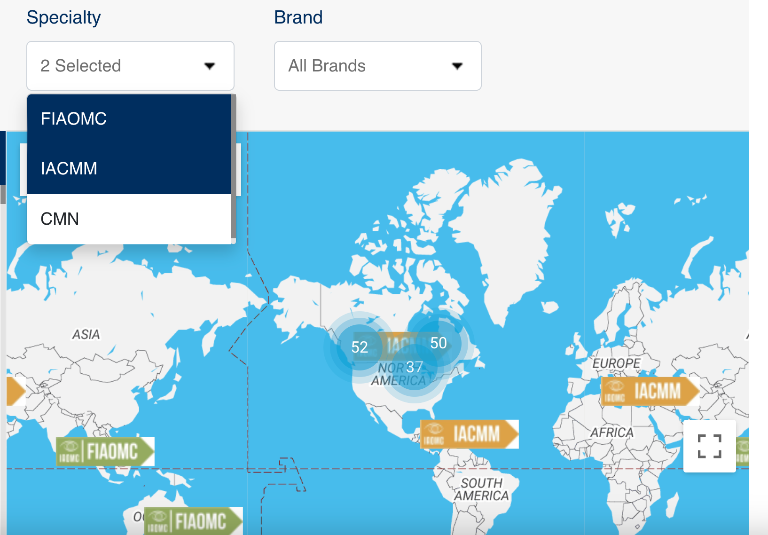This screenshot has width=768, height=535.
Task: Click the specialty list scrollbar
Action: pos(233,166)
